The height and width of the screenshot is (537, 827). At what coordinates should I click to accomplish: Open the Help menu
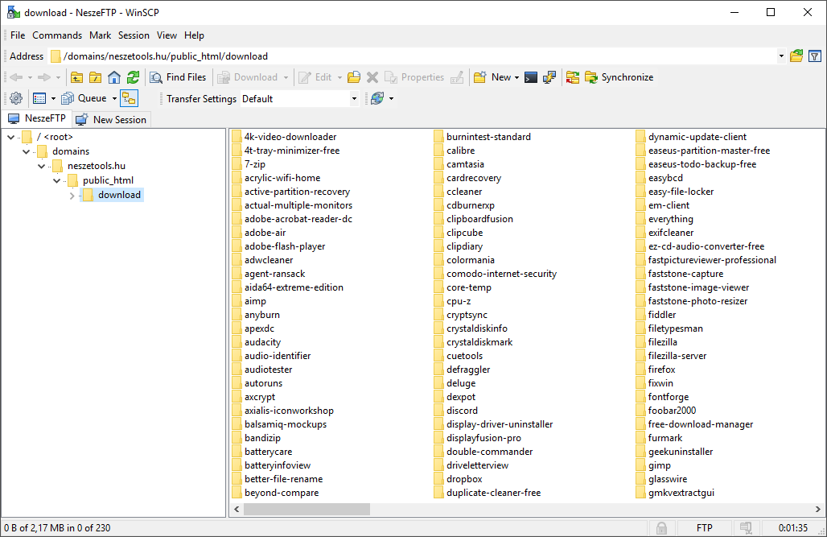(x=194, y=35)
